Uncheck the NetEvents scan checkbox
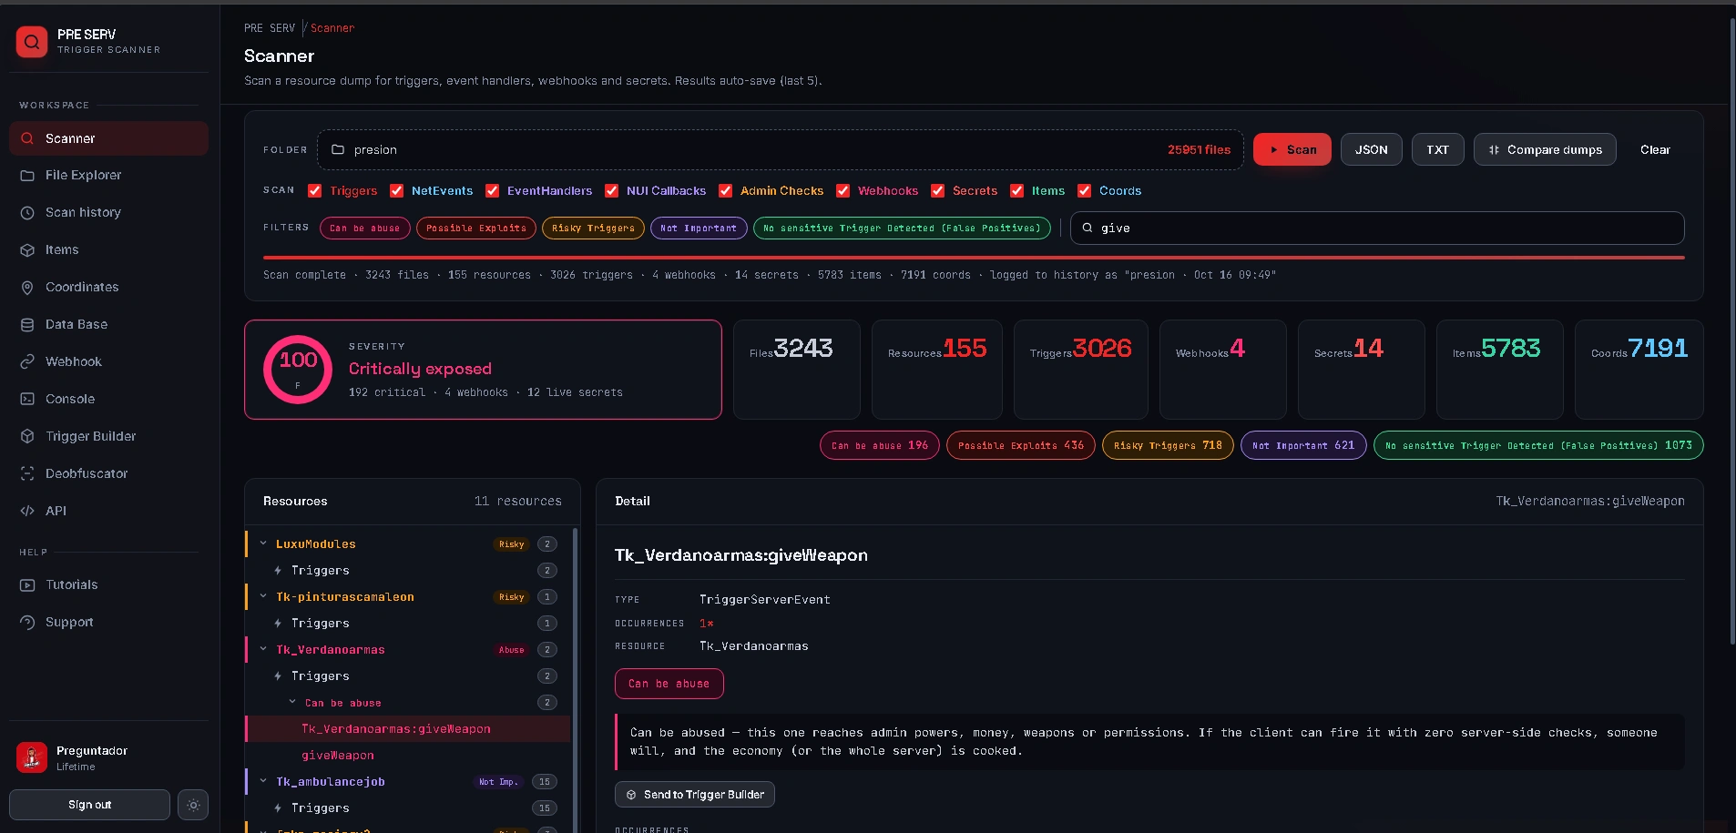The height and width of the screenshot is (833, 1736). (x=396, y=190)
